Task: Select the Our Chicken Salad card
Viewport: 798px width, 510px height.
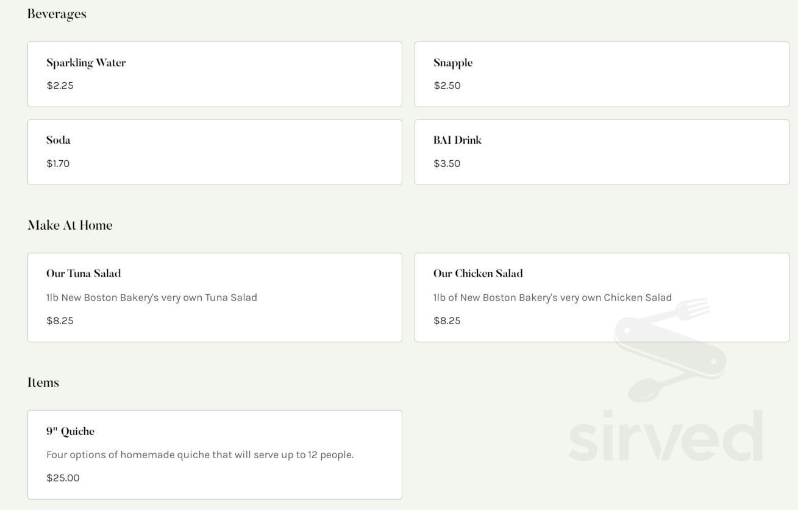Action: point(602,297)
